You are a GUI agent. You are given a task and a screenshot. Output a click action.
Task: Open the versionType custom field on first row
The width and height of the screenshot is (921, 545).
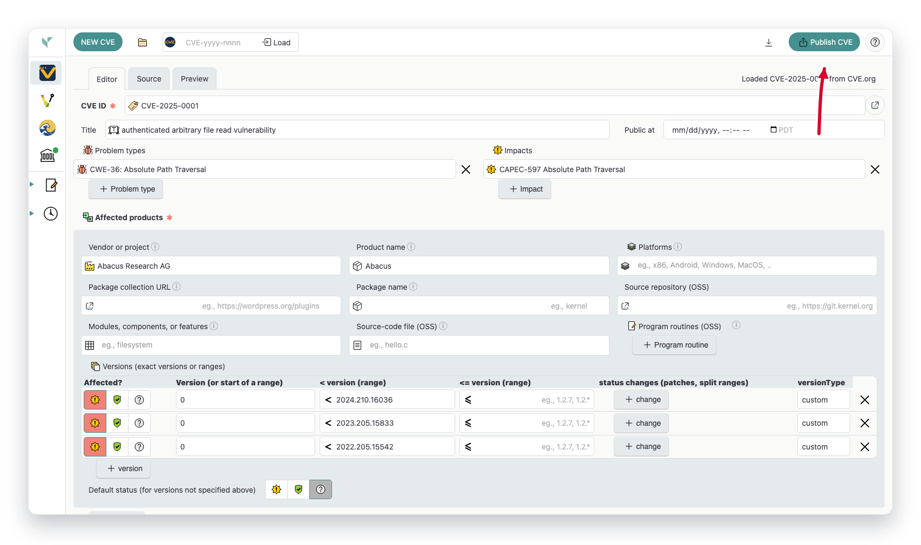click(823, 399)
